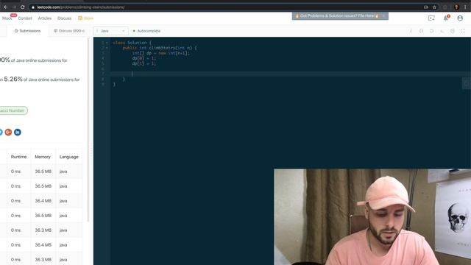
Task: Open the Mock interview link
Action: coord(7,18)
